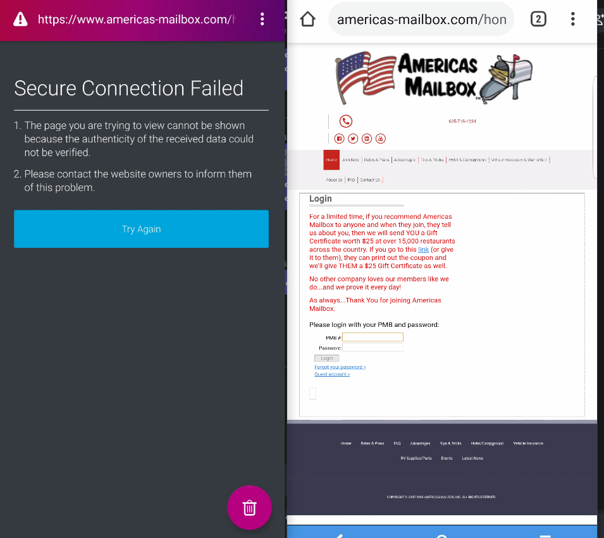The width and height of the screenshot is (604, 538).
Task: Click the PMB number input field
Action: click(373, 337)
